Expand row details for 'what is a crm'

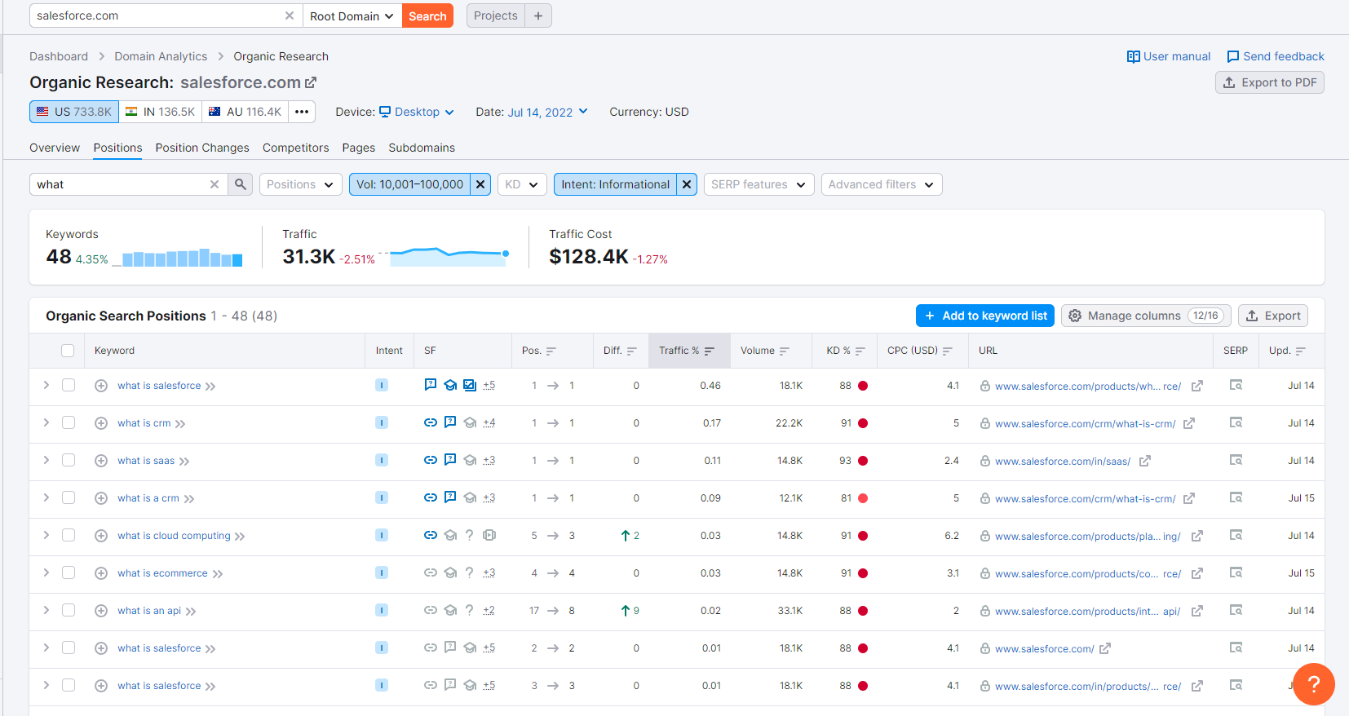[x=46, y=497]
